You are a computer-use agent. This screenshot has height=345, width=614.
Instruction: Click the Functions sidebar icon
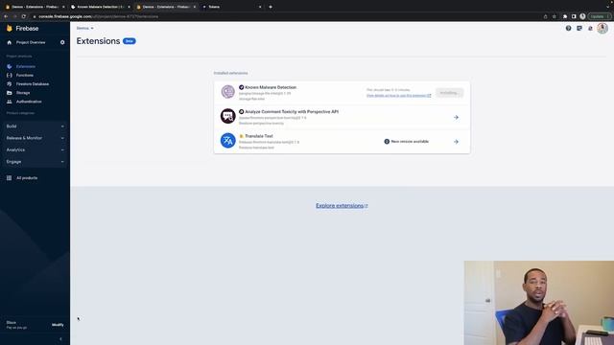10,75
